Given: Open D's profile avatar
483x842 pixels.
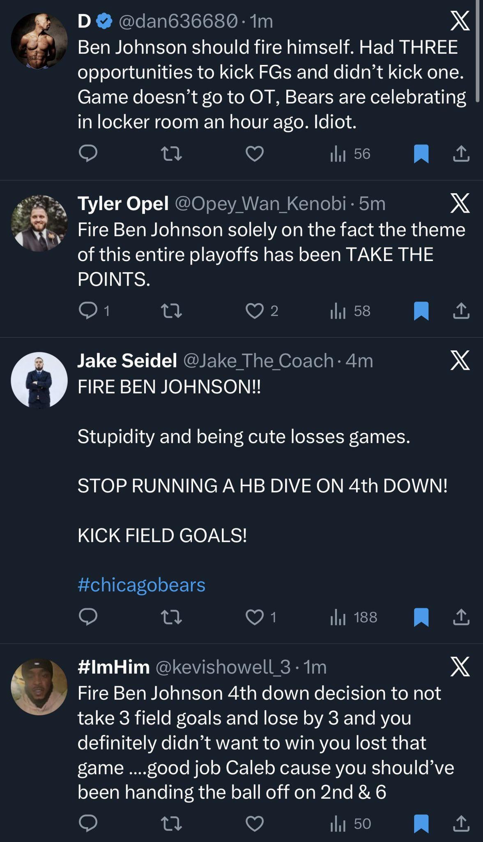Looking at the screenshot, I should click(x=39, y=41).
